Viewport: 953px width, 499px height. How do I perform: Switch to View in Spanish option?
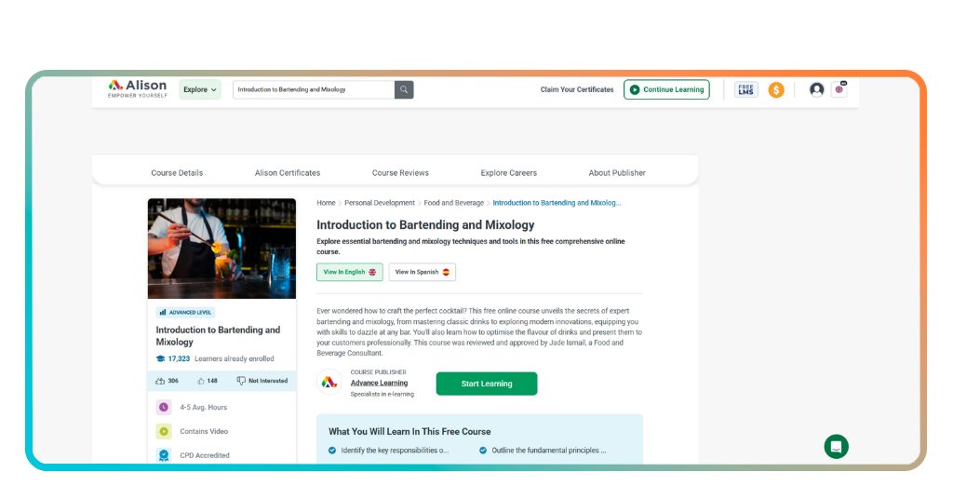click(422, 272)
